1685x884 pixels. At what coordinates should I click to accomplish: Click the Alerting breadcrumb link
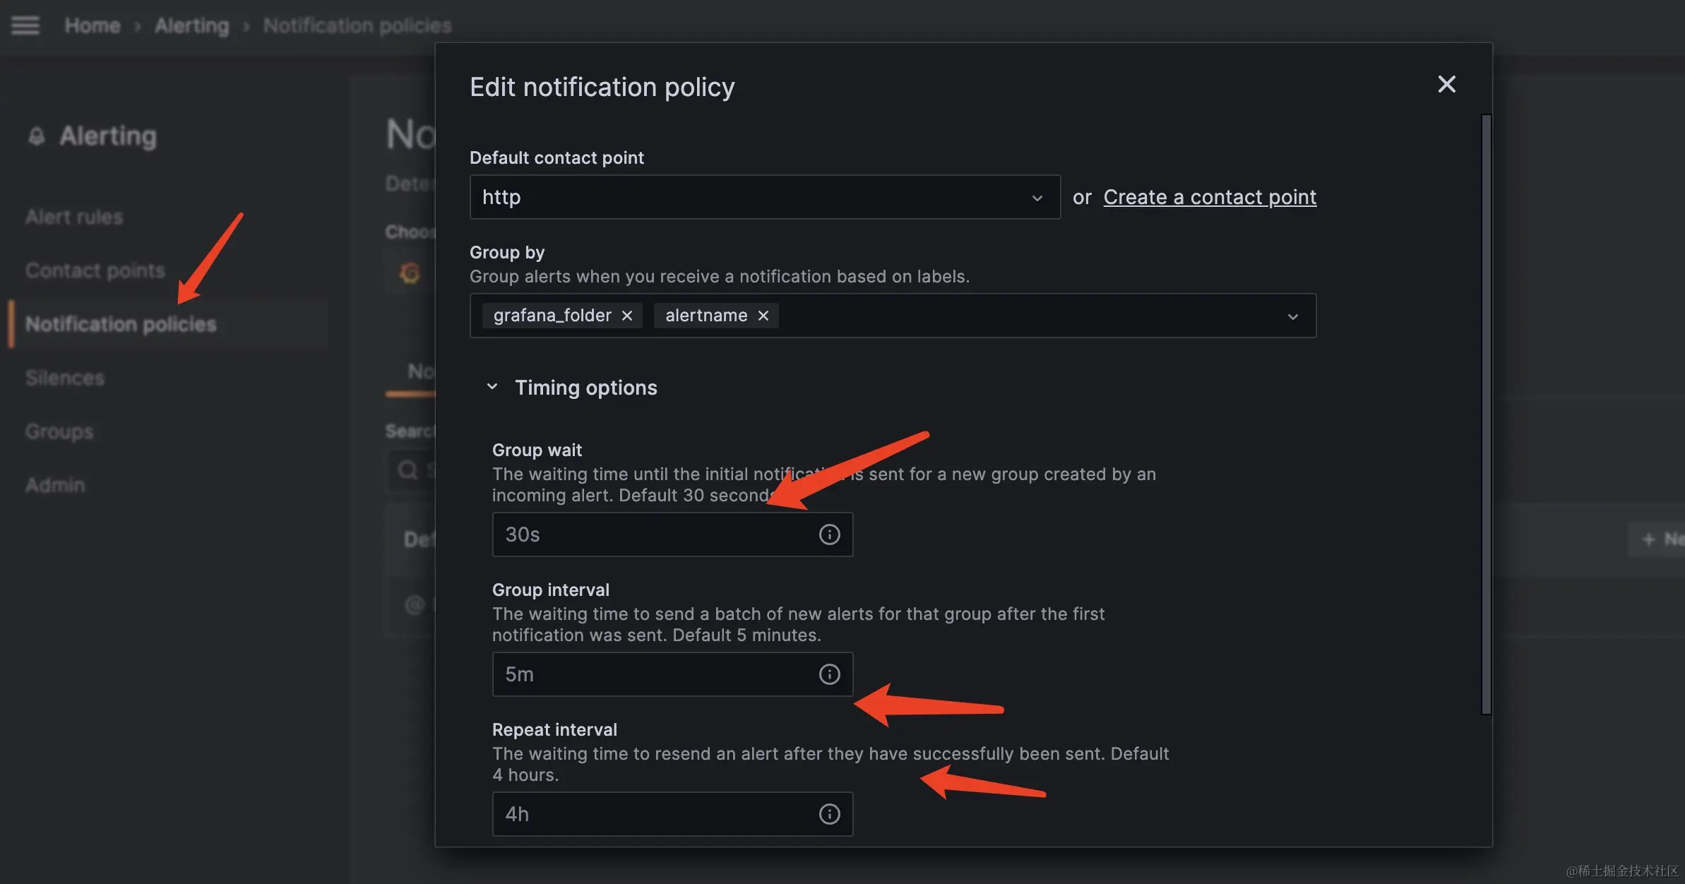[192, 25]
